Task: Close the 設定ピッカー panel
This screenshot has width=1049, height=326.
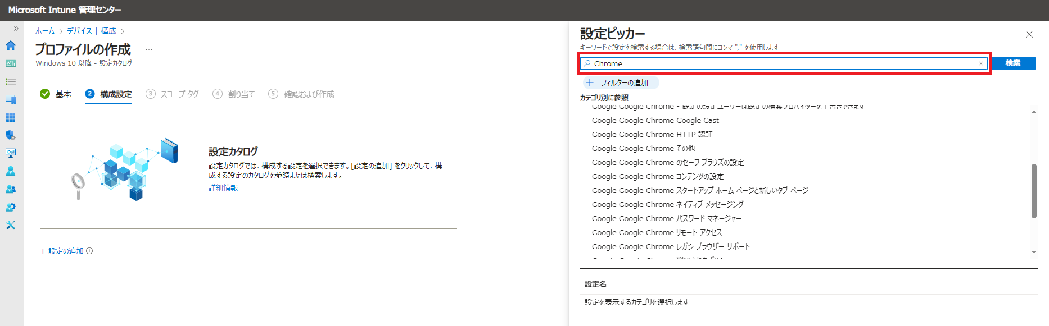Action: pos(1029,34)
